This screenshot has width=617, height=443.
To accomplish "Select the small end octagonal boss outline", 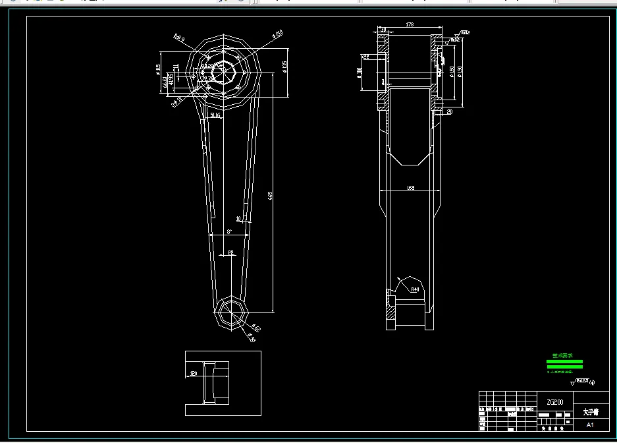I will coord(231,313).
